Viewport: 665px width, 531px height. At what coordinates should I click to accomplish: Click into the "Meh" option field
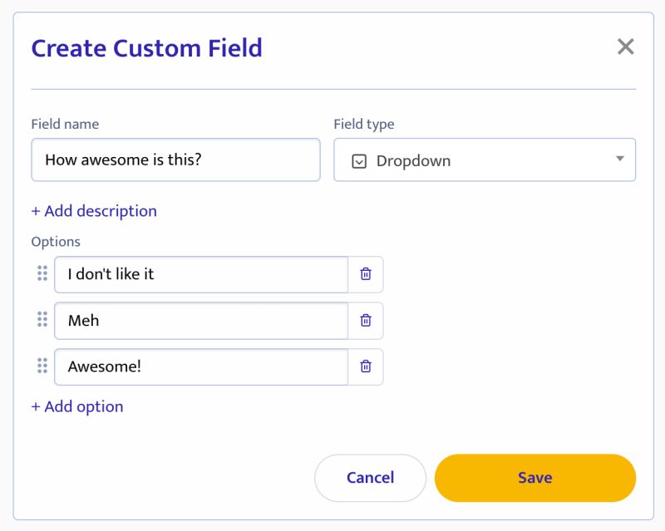pos(200,321)
